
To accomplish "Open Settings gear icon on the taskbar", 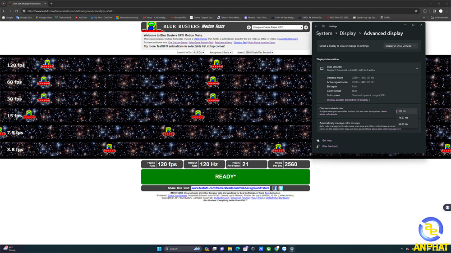I will 292,249.
